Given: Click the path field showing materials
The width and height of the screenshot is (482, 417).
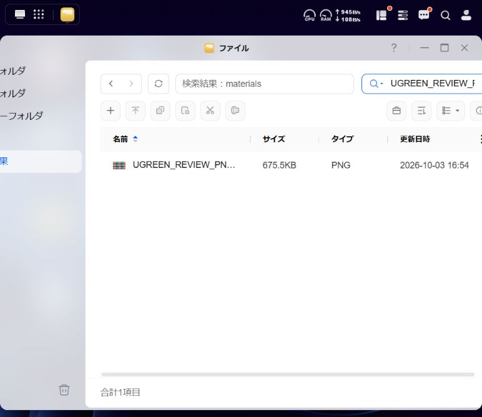Looking at the screenshot, I should pos(264,84).
